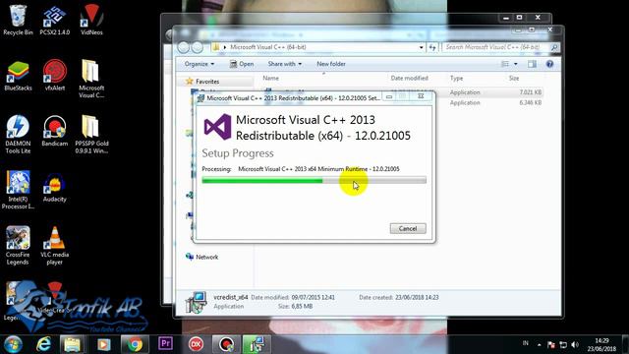This screenshot has width=629, height=354.
Task: Open vfxAlert desktop shortcut
Action: click(55, 76)
